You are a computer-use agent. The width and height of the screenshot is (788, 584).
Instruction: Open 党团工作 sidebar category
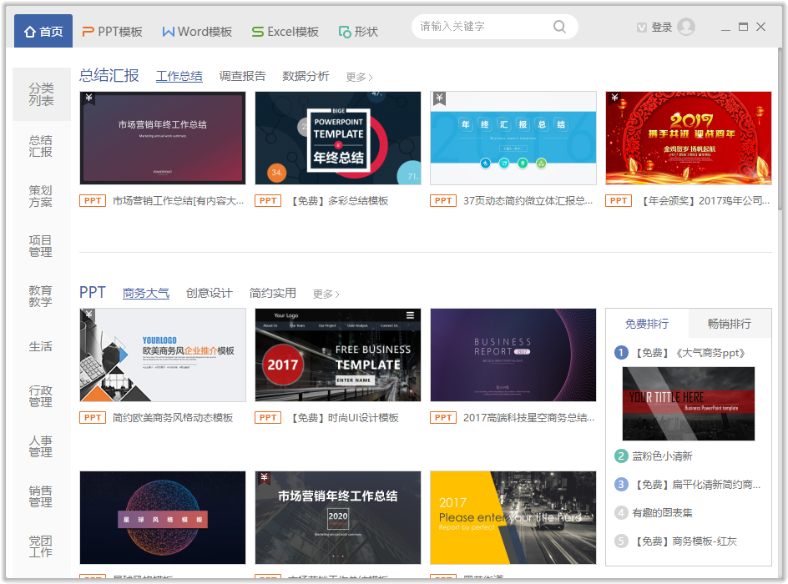click(41, 546)
